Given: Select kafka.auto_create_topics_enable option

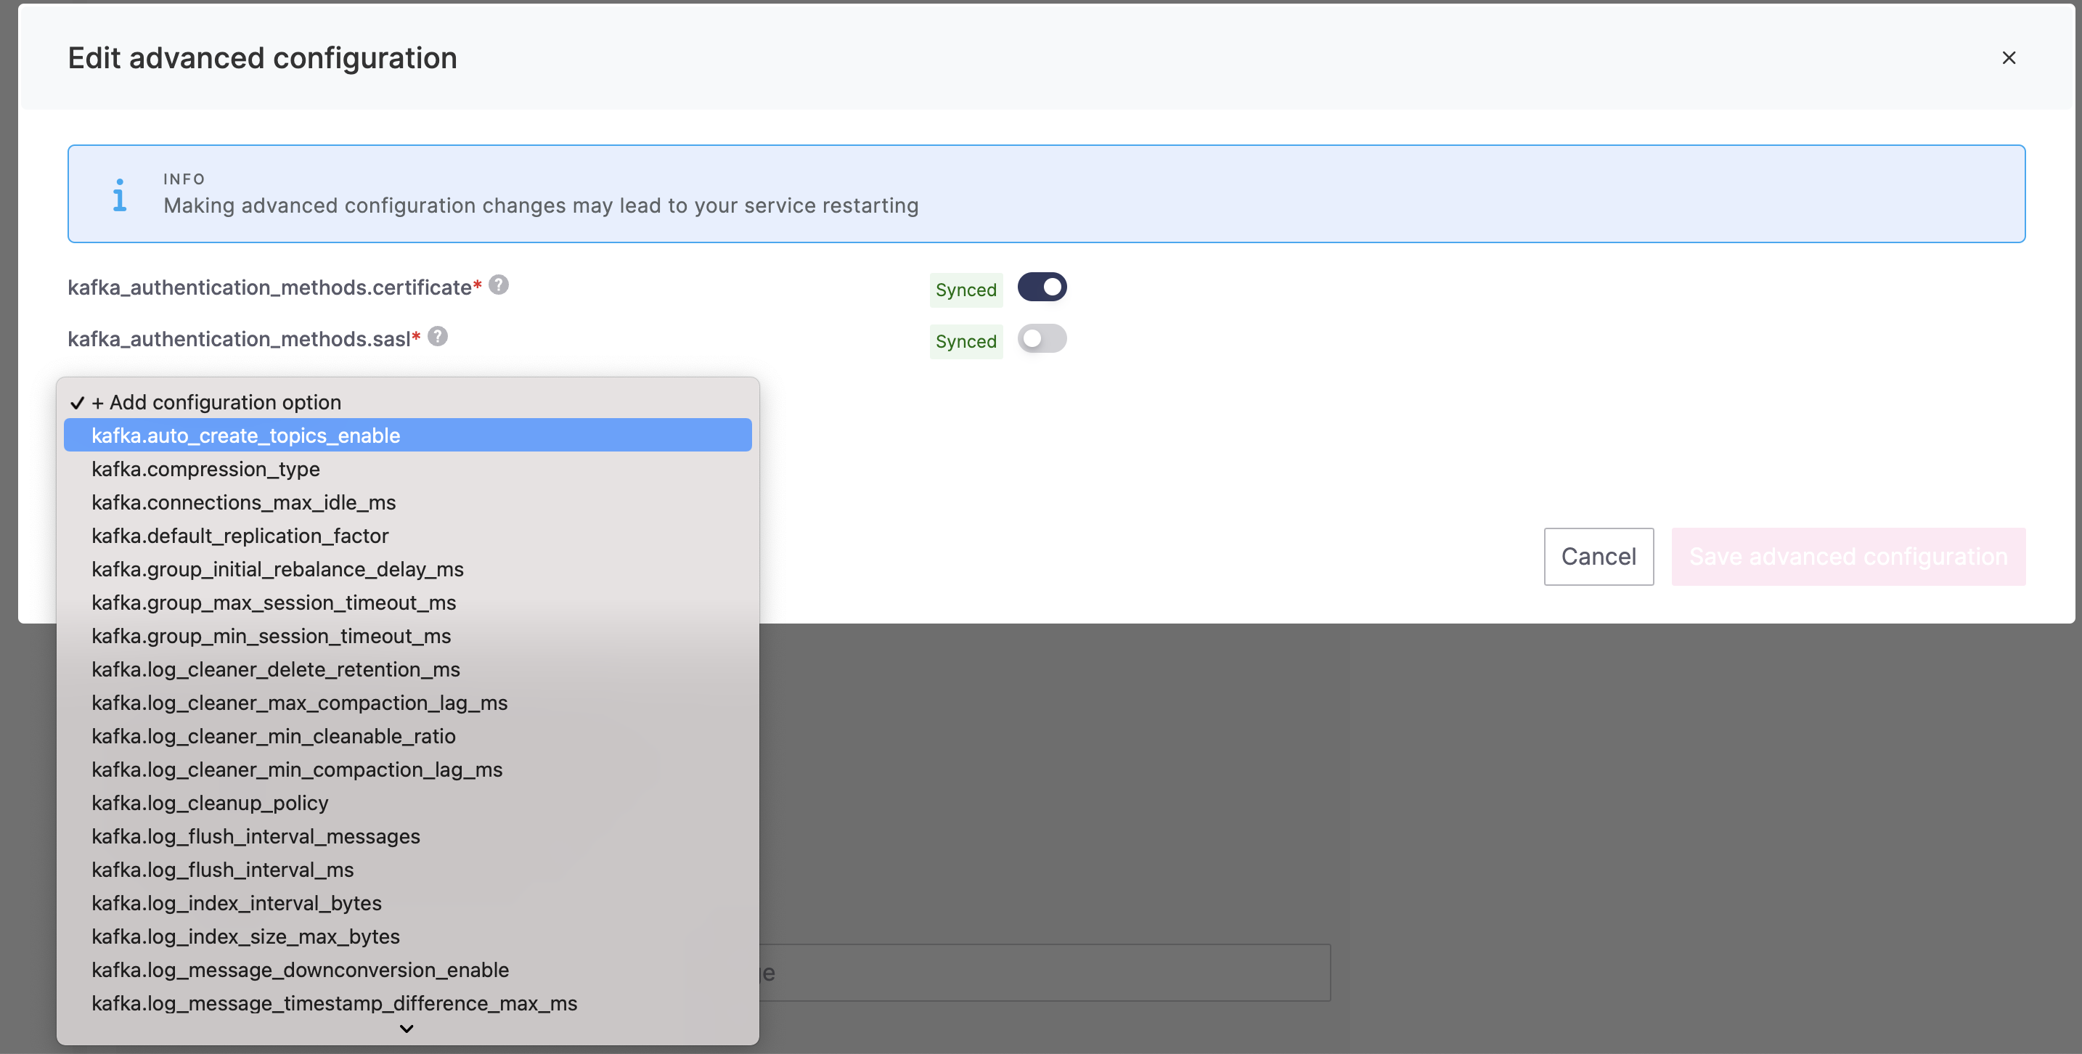Looking at the screenshot, I should pyautogui.click(x=245, y=436).
